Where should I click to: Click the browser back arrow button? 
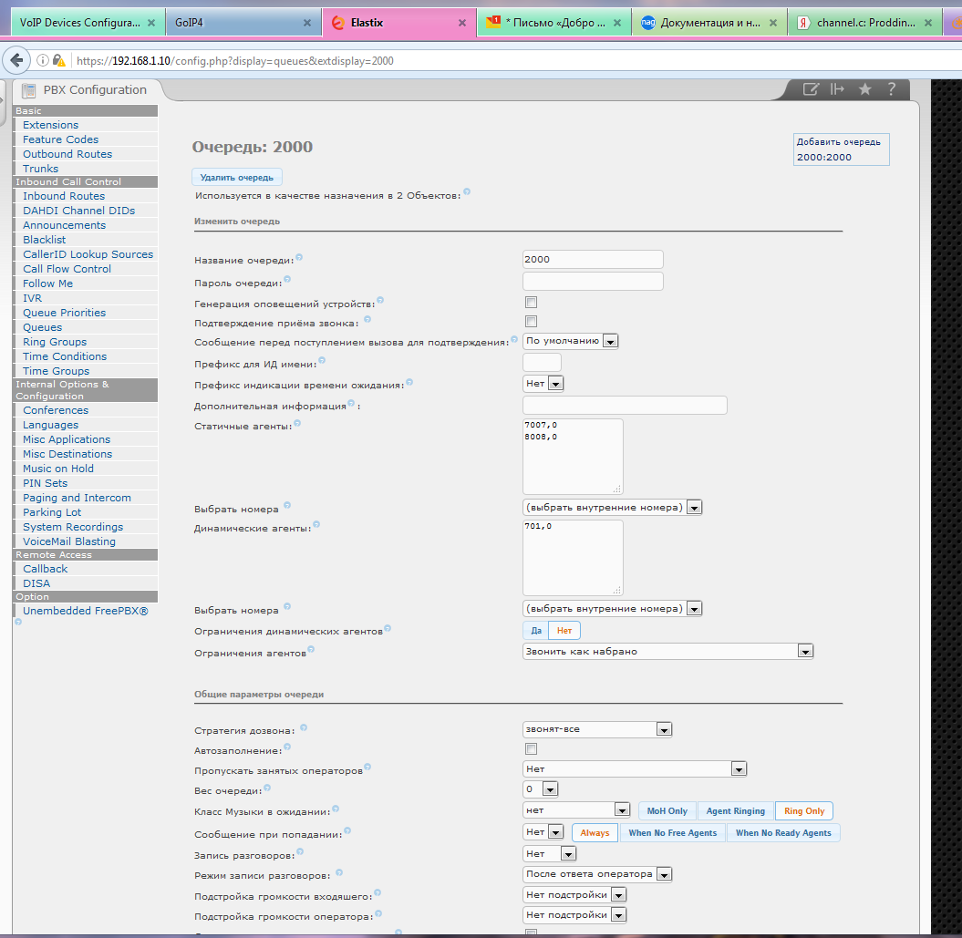tap(16, 61)
